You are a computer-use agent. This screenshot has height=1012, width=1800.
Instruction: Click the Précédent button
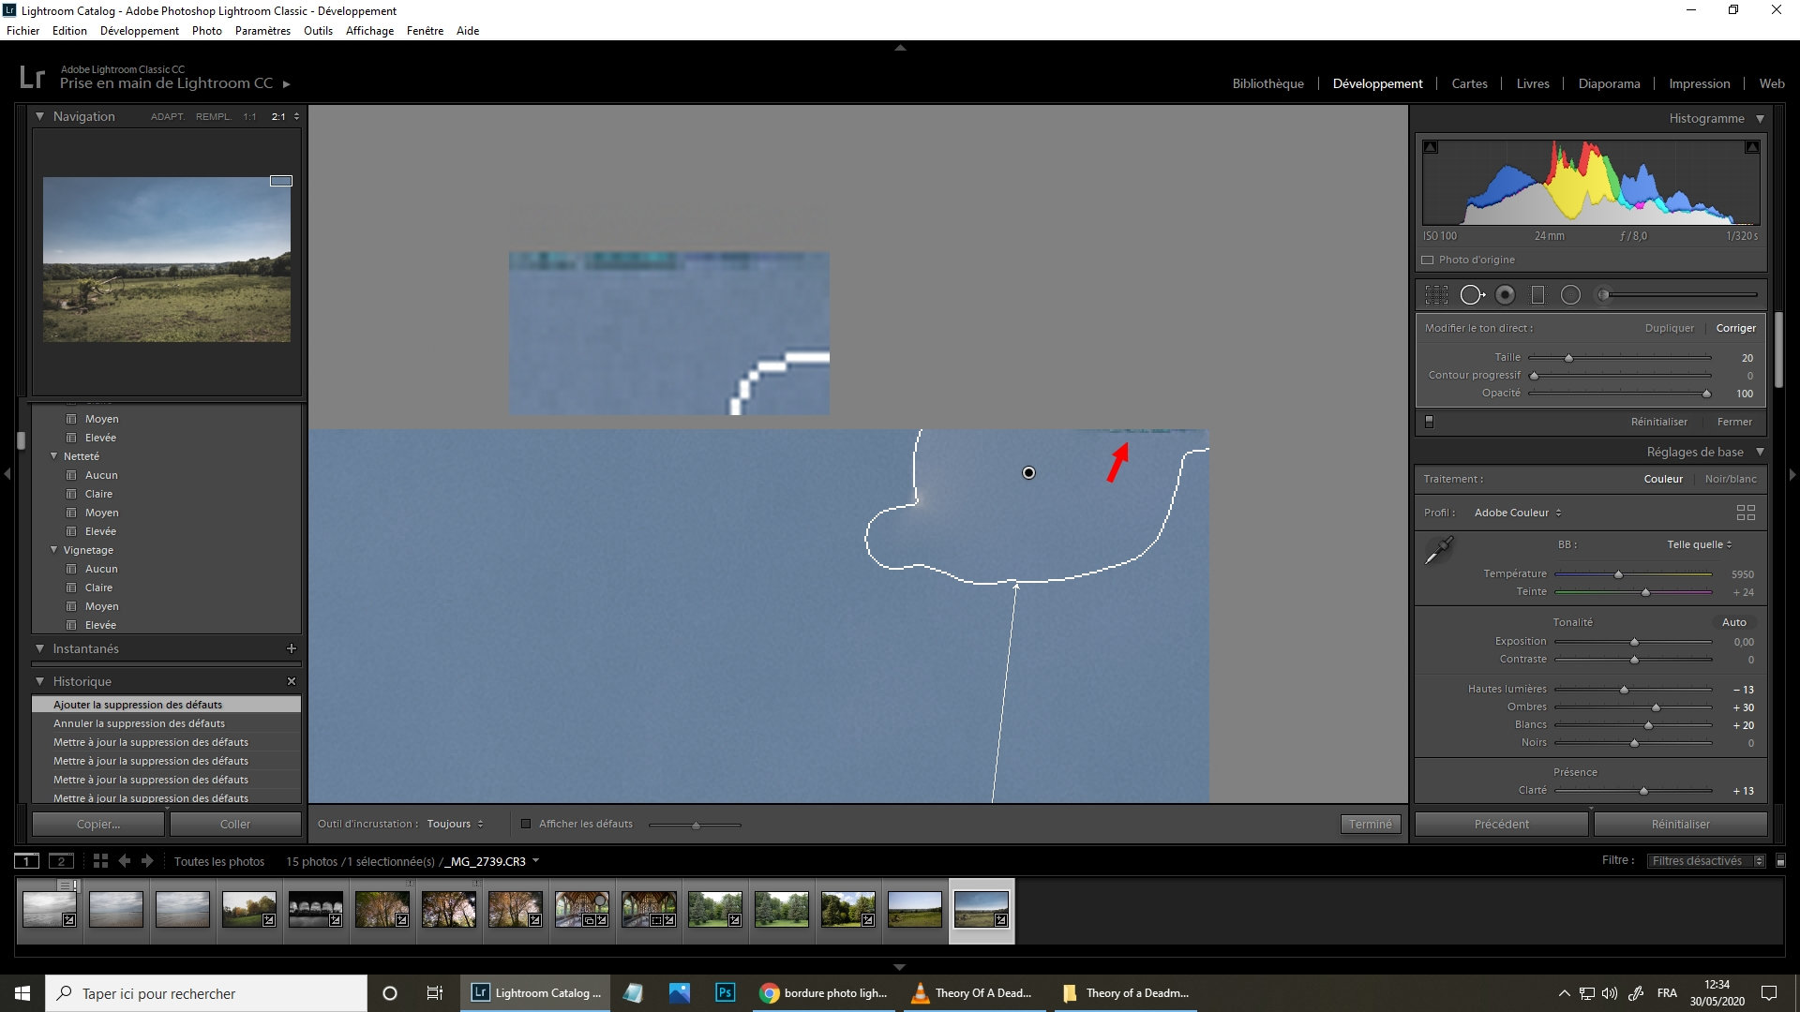1501,825
